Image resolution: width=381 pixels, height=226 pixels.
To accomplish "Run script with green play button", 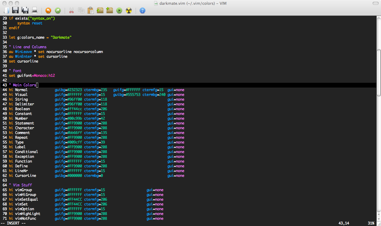I will tap(119, 11).
